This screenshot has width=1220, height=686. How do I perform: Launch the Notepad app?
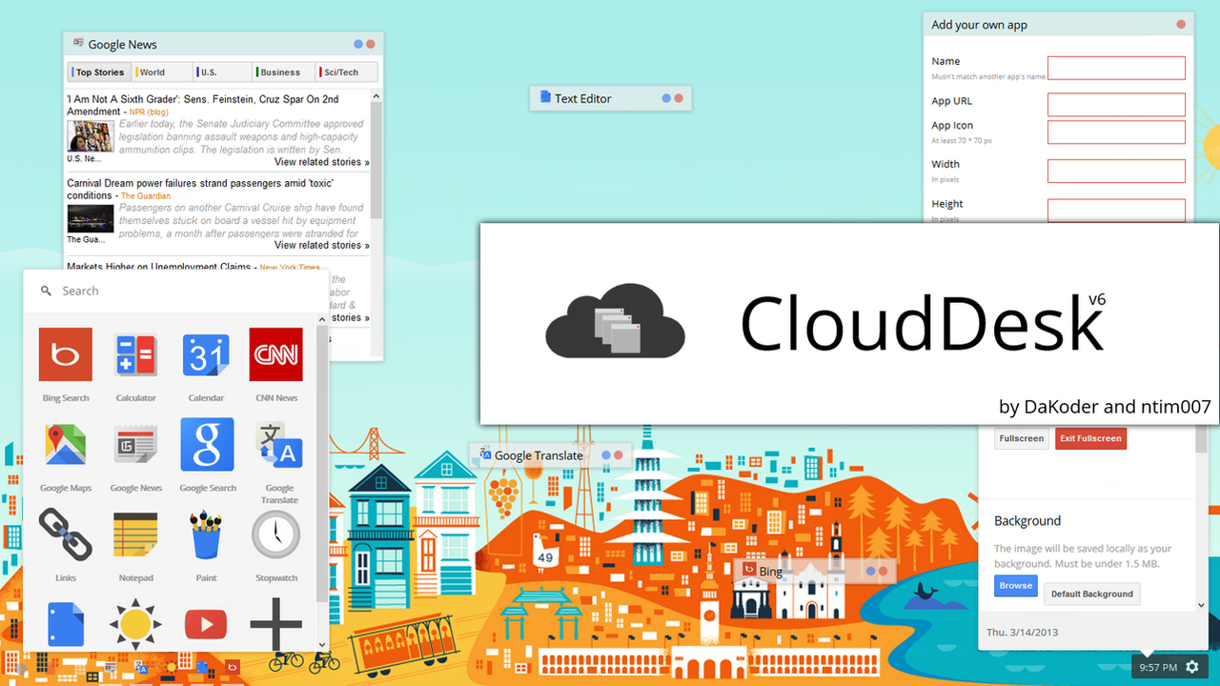[136, 535]
